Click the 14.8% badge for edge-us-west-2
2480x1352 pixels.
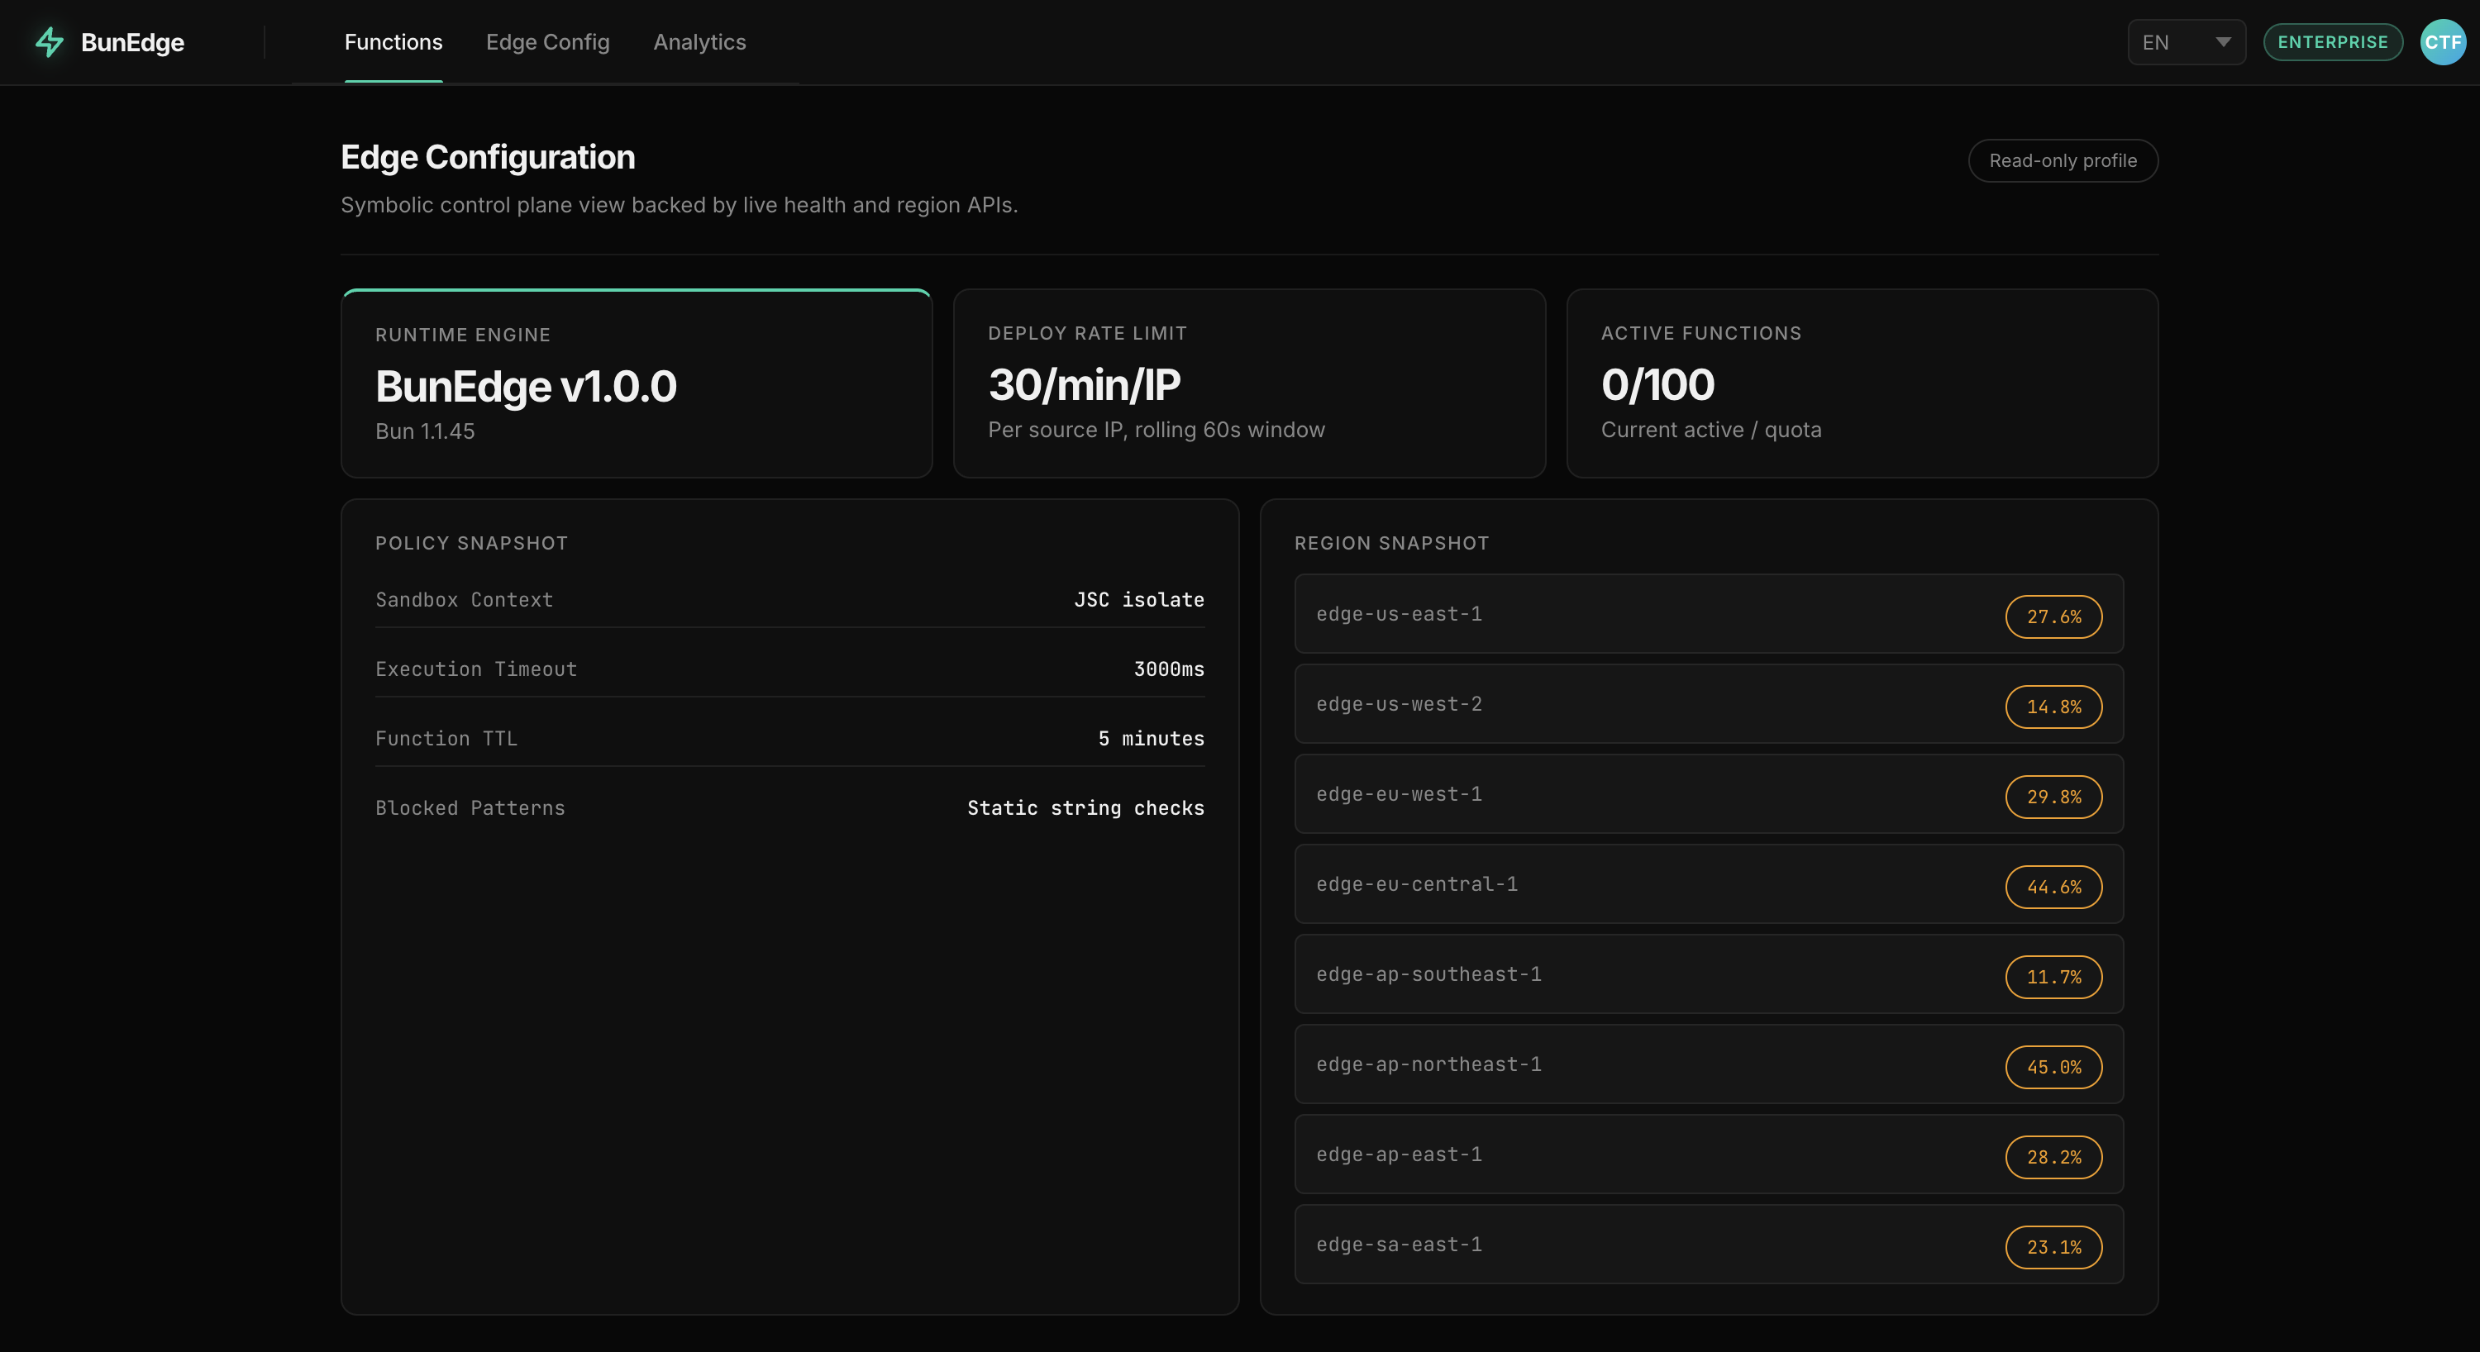(2053, 707)
